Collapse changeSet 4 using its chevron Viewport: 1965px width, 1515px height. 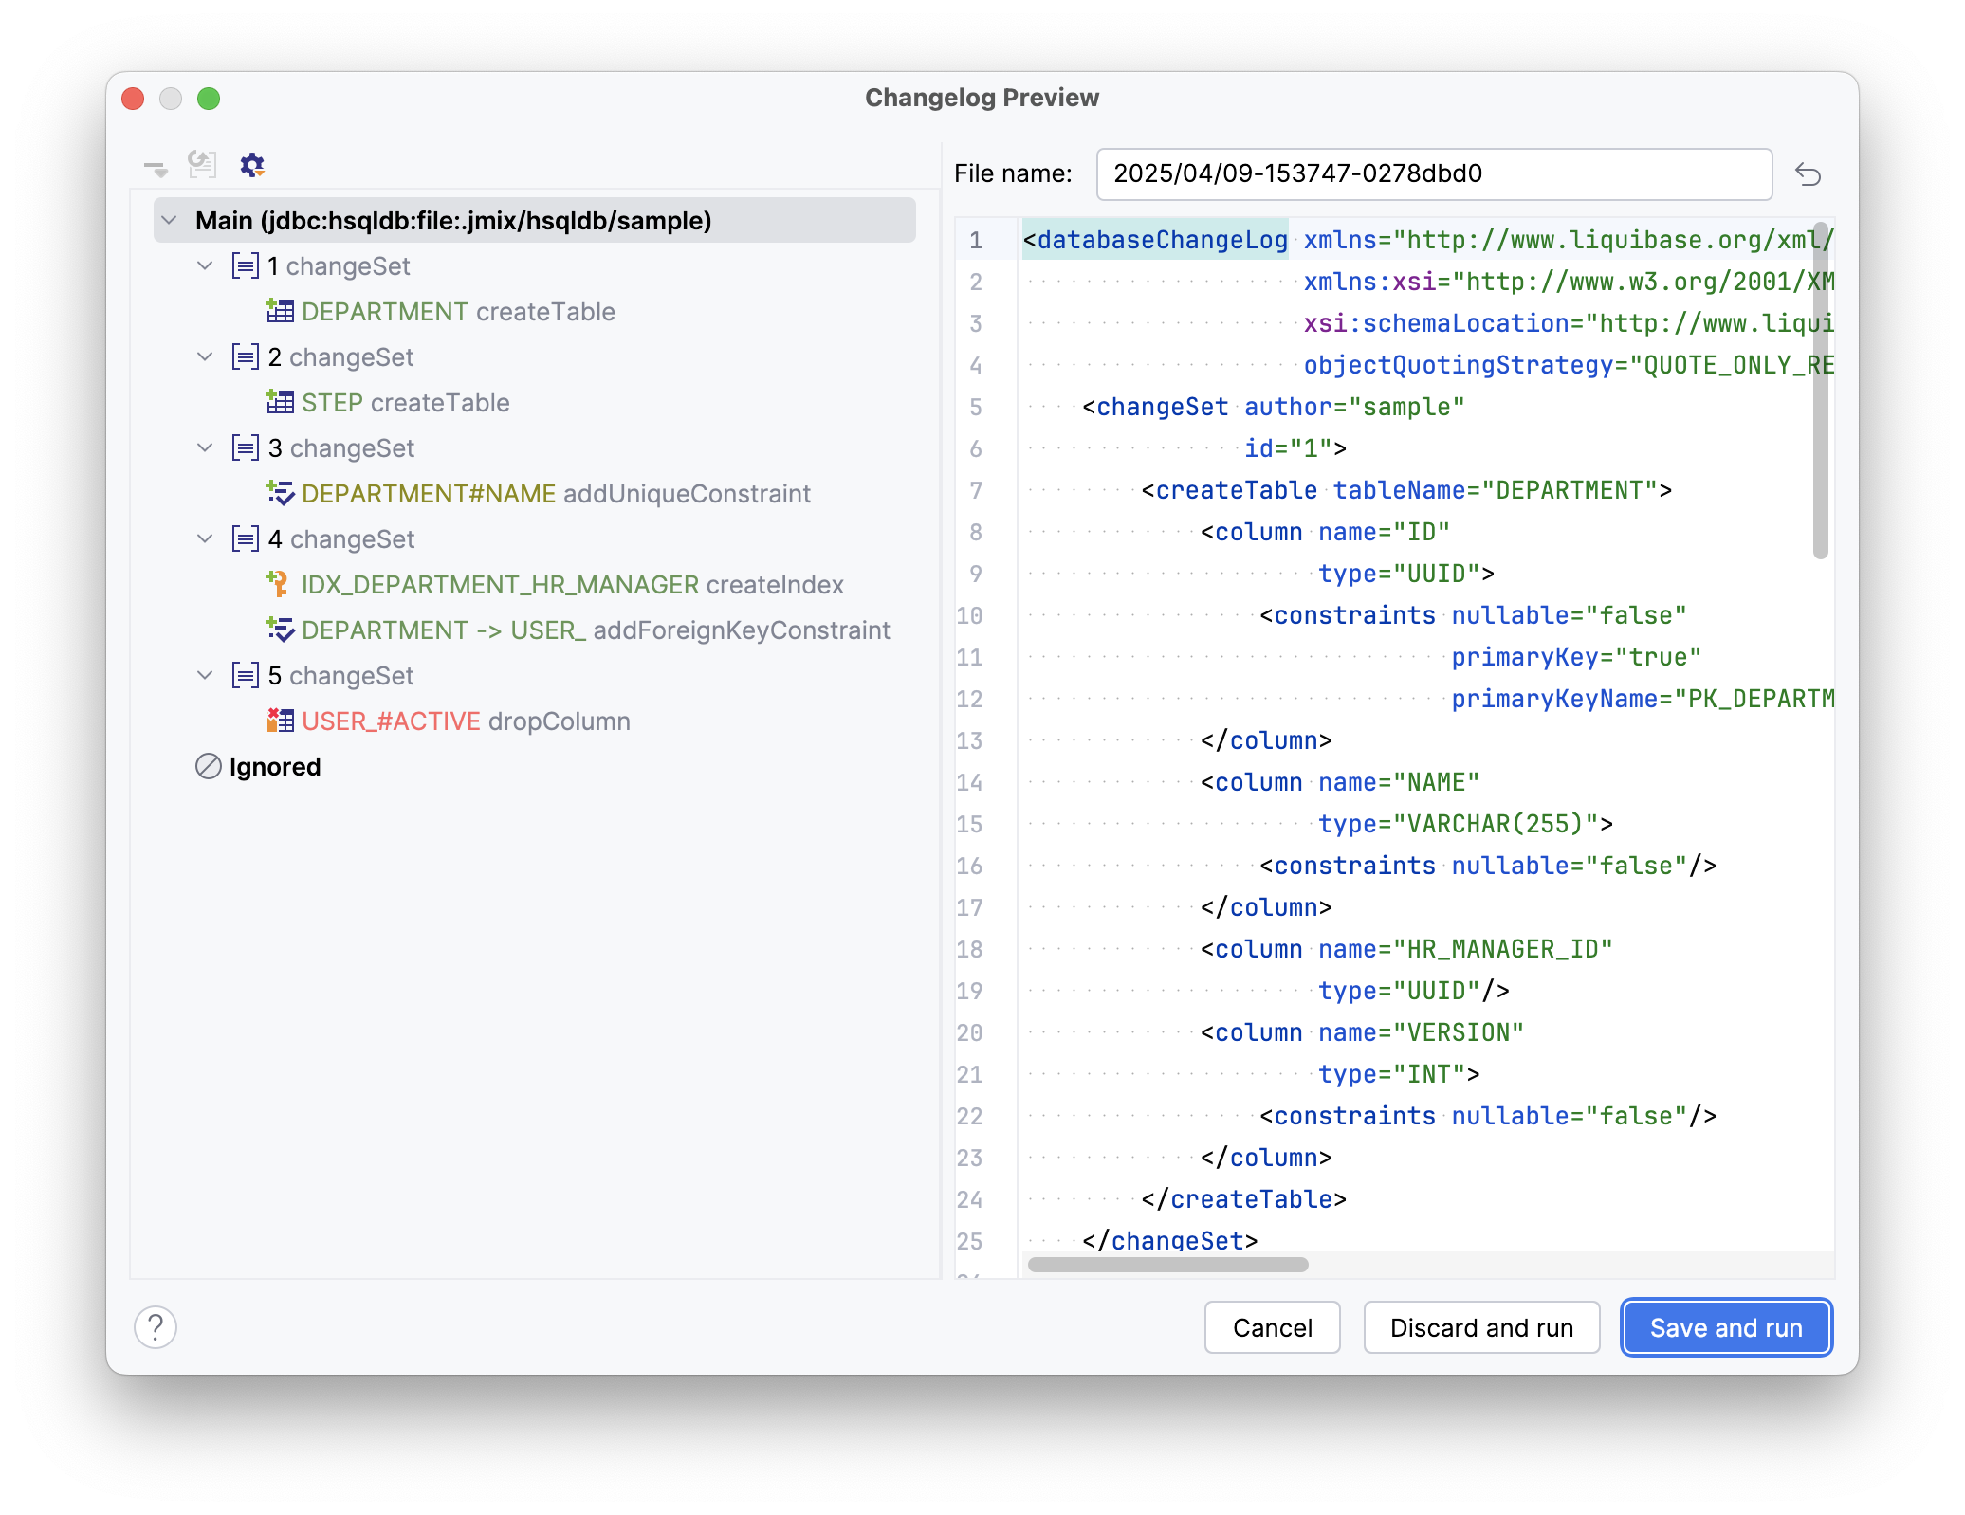point(205,538)
